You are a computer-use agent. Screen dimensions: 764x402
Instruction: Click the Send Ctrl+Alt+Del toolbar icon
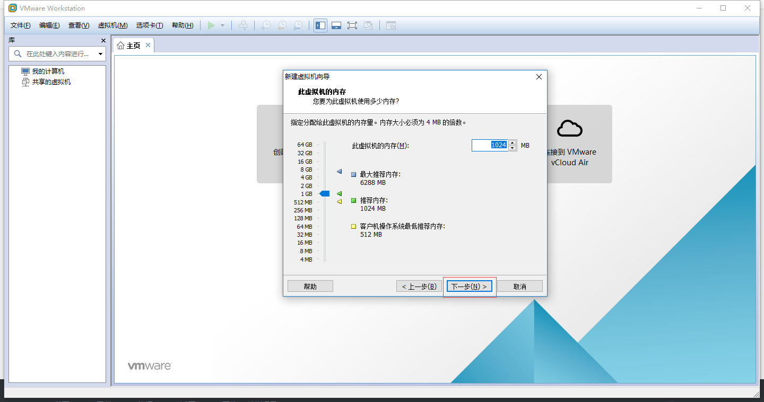243,25
